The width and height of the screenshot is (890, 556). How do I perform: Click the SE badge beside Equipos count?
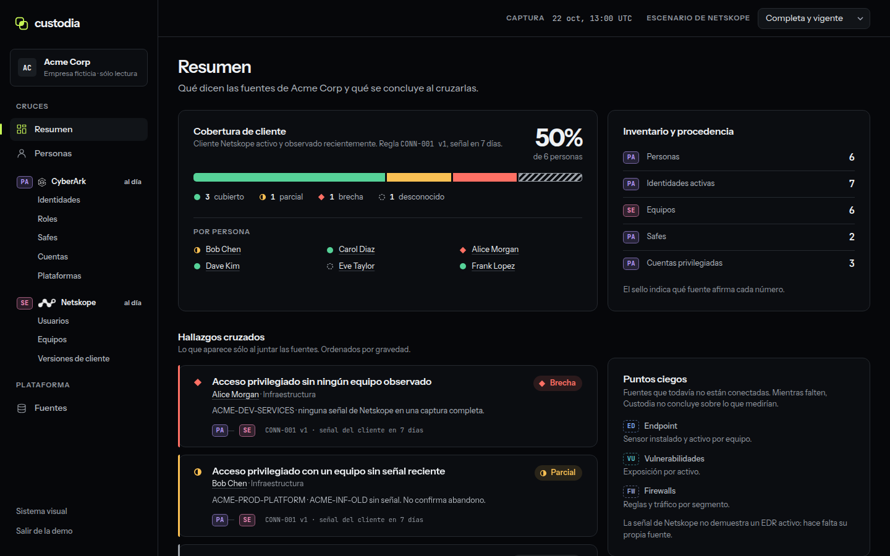pos(631,210)
